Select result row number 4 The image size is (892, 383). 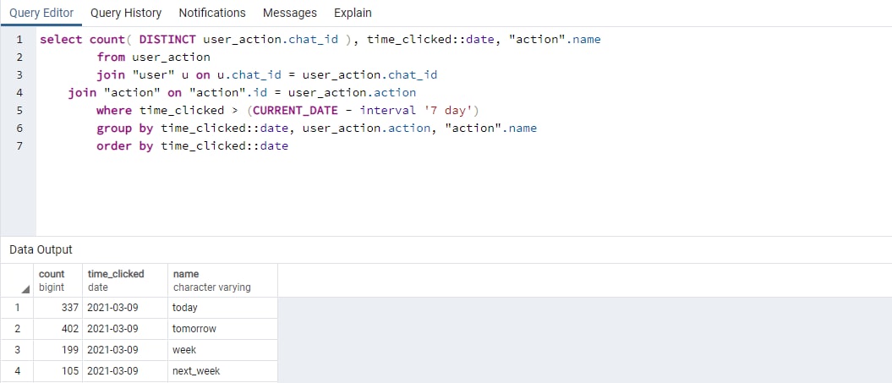point(17,370)
